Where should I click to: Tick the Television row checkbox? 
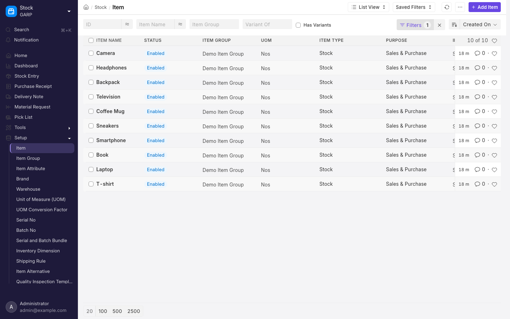pos(91,97)
